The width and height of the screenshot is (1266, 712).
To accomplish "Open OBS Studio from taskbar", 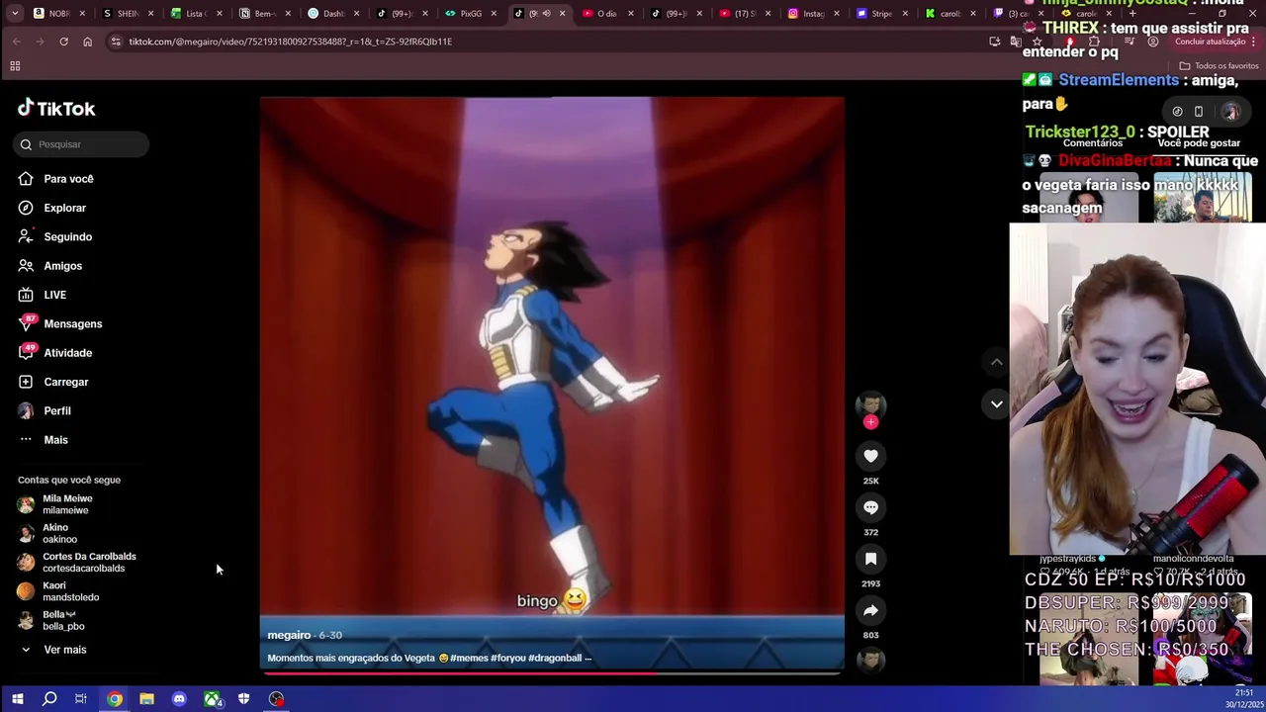I will [276, 699].
